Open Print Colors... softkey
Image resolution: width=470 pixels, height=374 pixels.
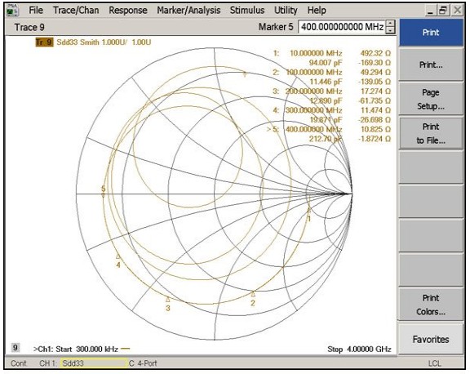click(x=431, y=305)
